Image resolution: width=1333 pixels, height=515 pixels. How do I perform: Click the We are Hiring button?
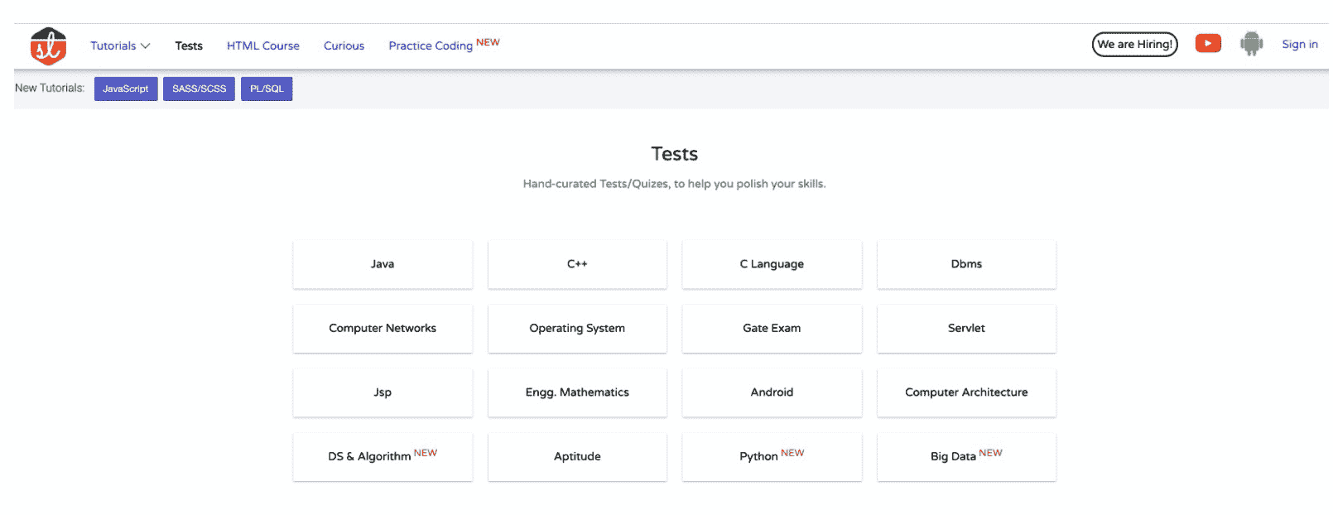pyautogui.click(x=1134, y=45)
